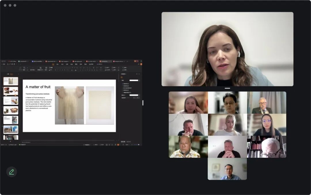Open the fill preset dropdown in properties panel
The width and height of the screenshot is (311, 195).
coord(139,80)
